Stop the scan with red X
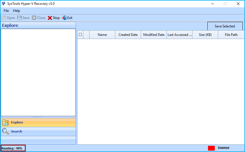 coord(54,18)
